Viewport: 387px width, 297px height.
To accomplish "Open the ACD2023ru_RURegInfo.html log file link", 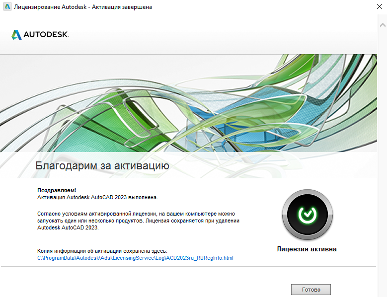I will point(135,258).
